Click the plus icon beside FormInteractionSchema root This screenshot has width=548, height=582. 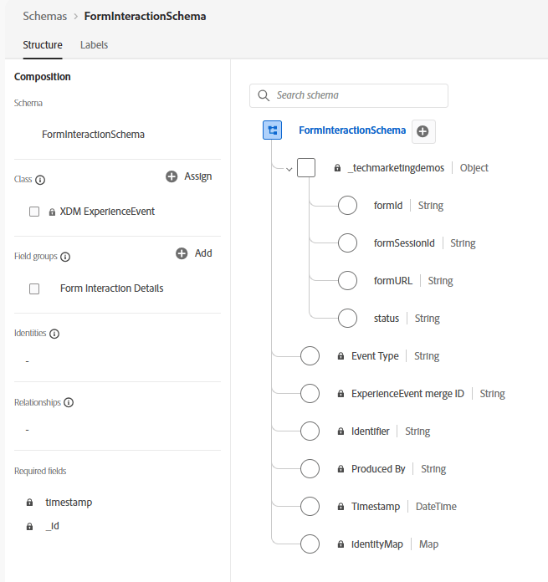pos(423,131)
